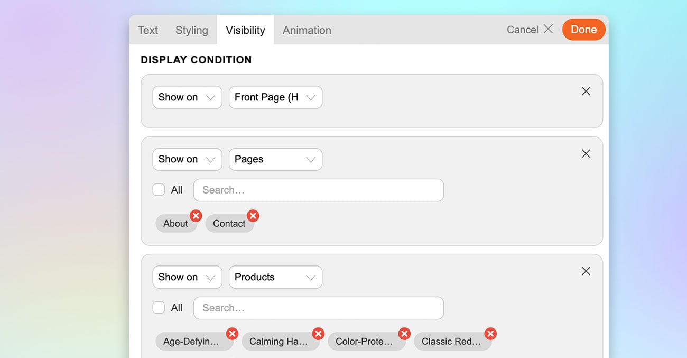
Task: Delete the Front Page condition with its X
Action: click(586, 91)
